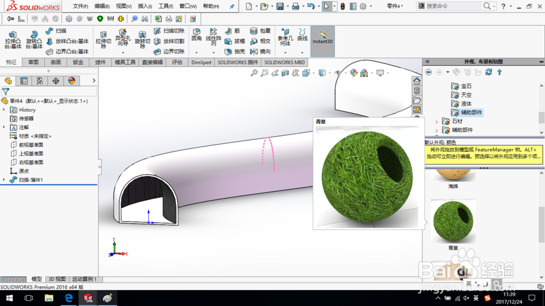Select 材质 <未指定> in feature tree
This screenshot has width=545, height=306.
click(31, 136)
